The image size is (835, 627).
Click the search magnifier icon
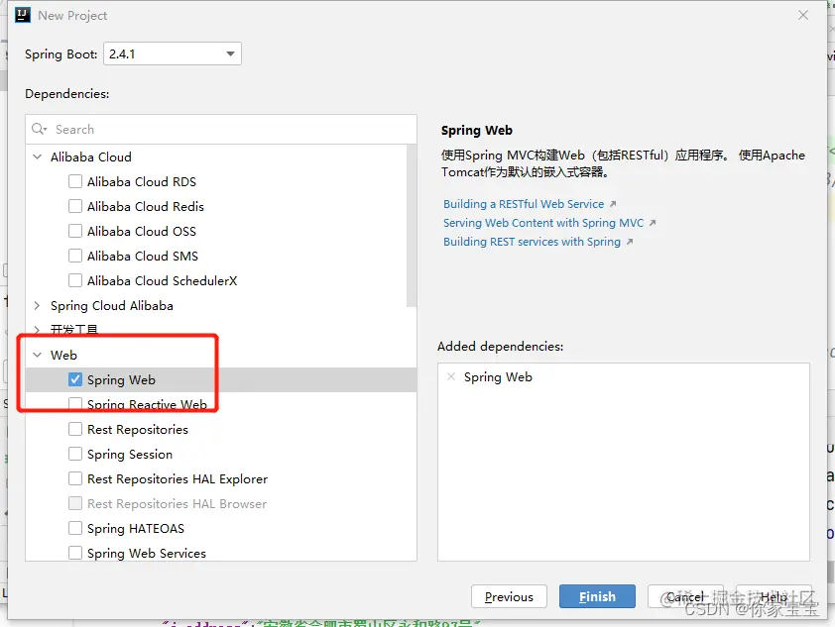coord(39,129)
